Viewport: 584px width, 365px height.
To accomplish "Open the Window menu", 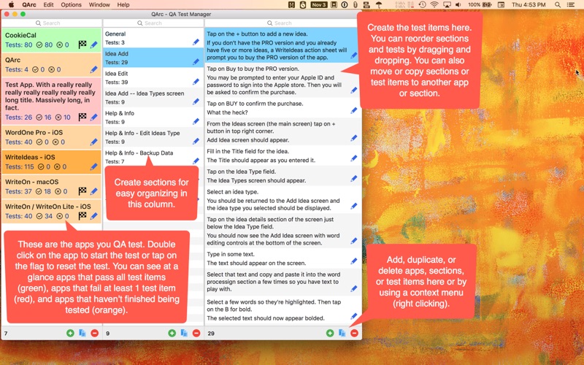I will (x=99, y=4).
